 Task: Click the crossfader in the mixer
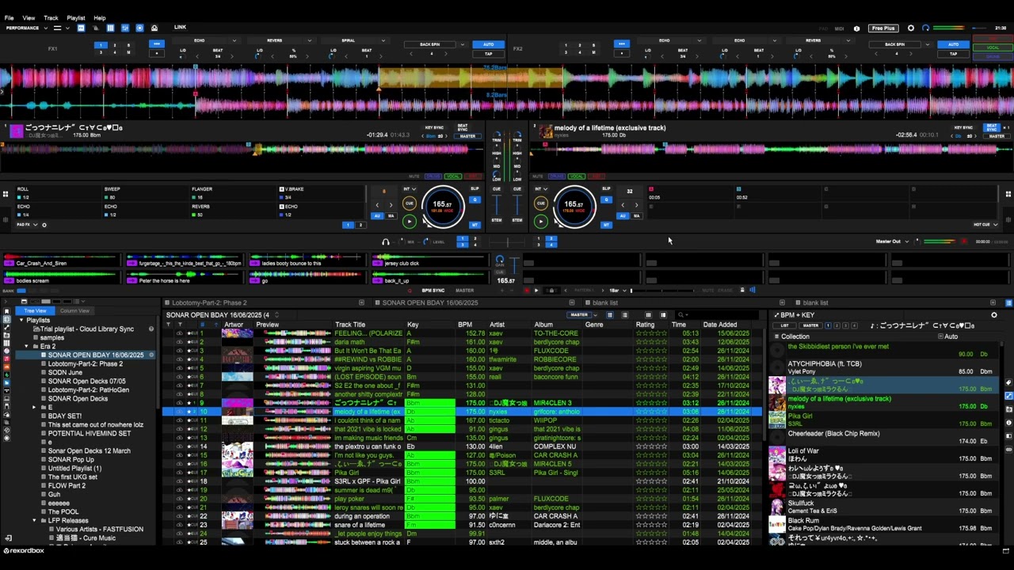click(x=507, y=242)
